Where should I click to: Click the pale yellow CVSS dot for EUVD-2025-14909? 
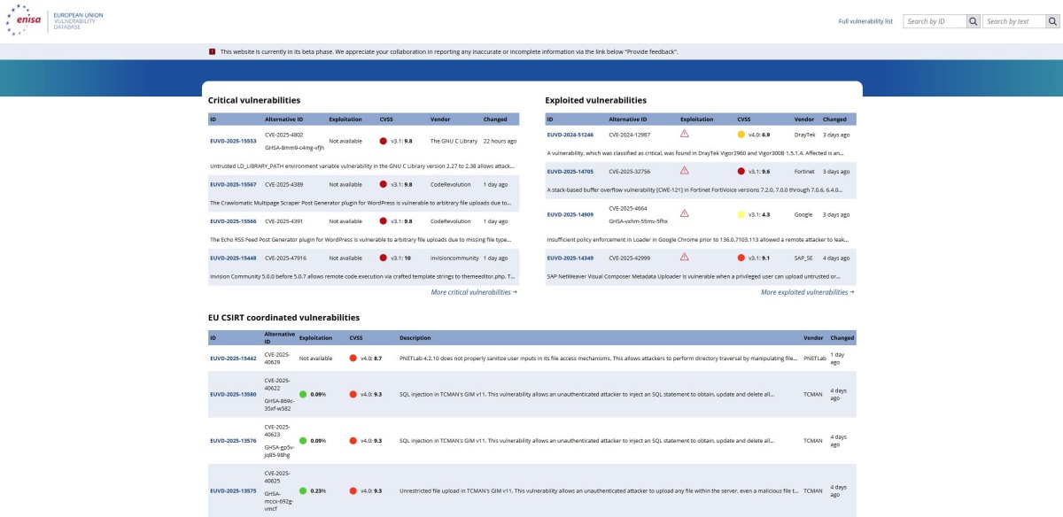(741, 214)
